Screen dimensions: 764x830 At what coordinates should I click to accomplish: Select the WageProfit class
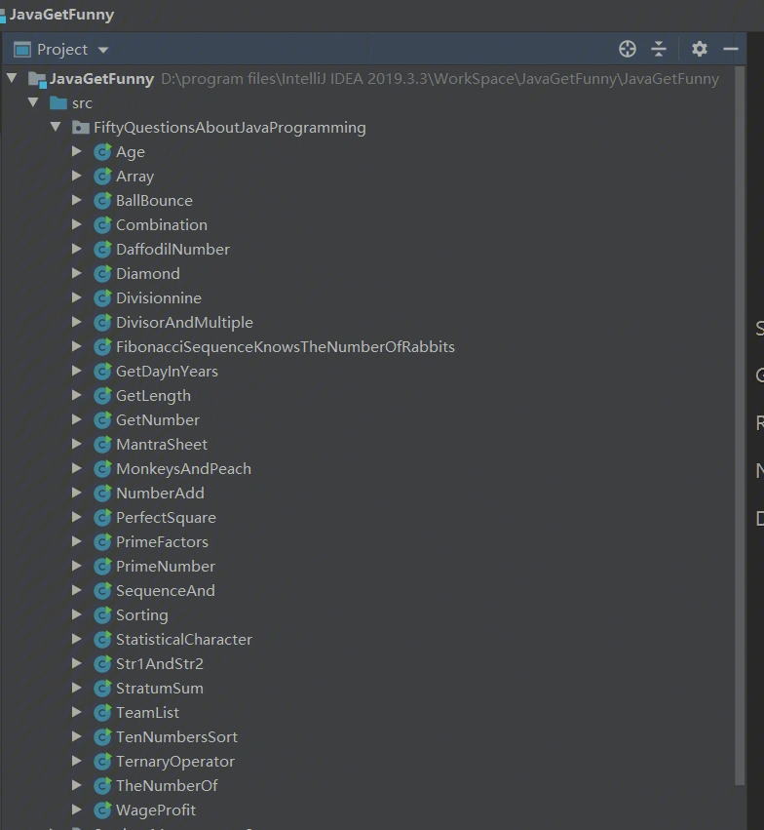(156, 810)
